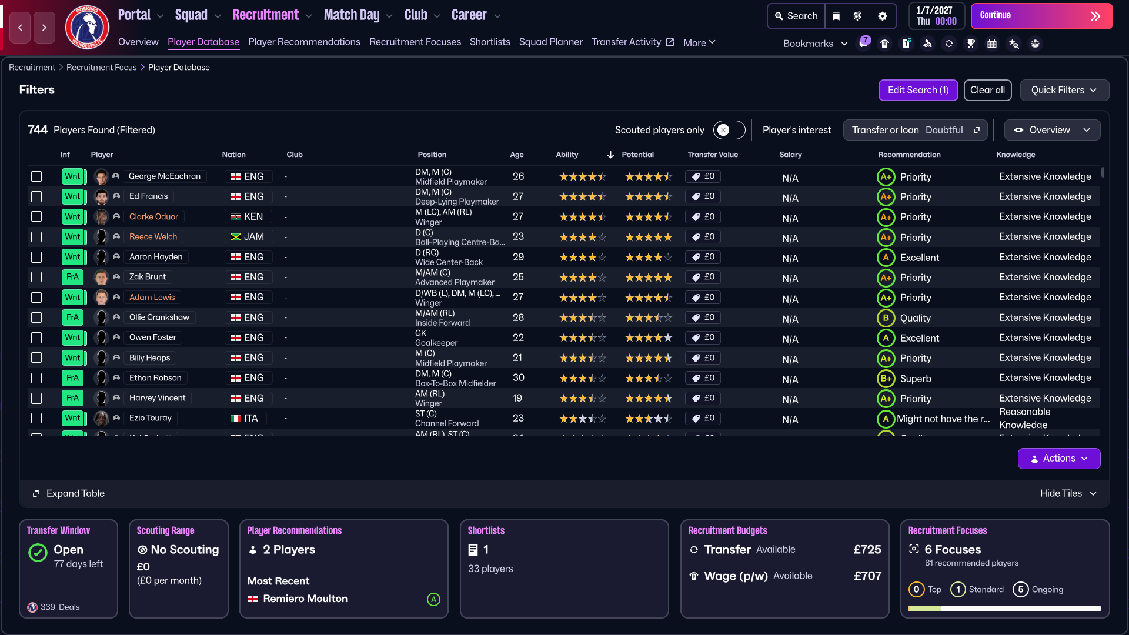The width and height of the screenshot is (1129, 635).
Task: Click Edit Search (1) button
Action: click(x=918, y=90)
